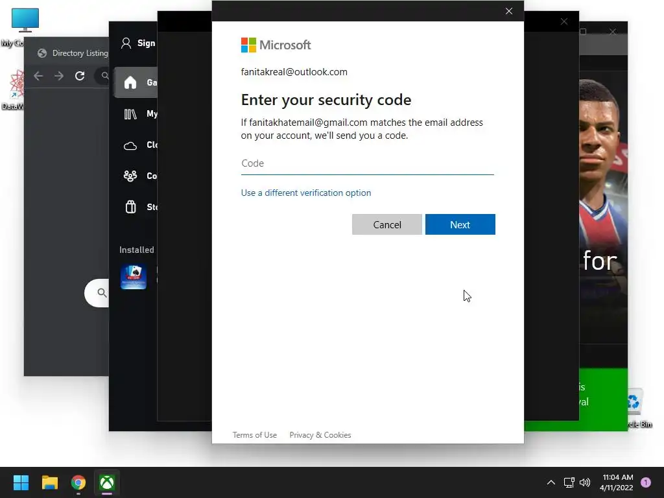Click the Microsoft logo in dialog
The image size is (664, 498).
coord(276,45)
